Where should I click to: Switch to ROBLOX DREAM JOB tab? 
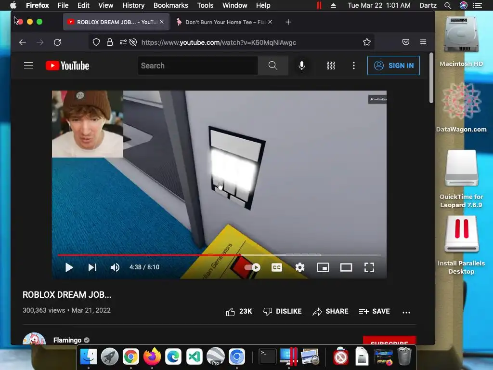116,22
